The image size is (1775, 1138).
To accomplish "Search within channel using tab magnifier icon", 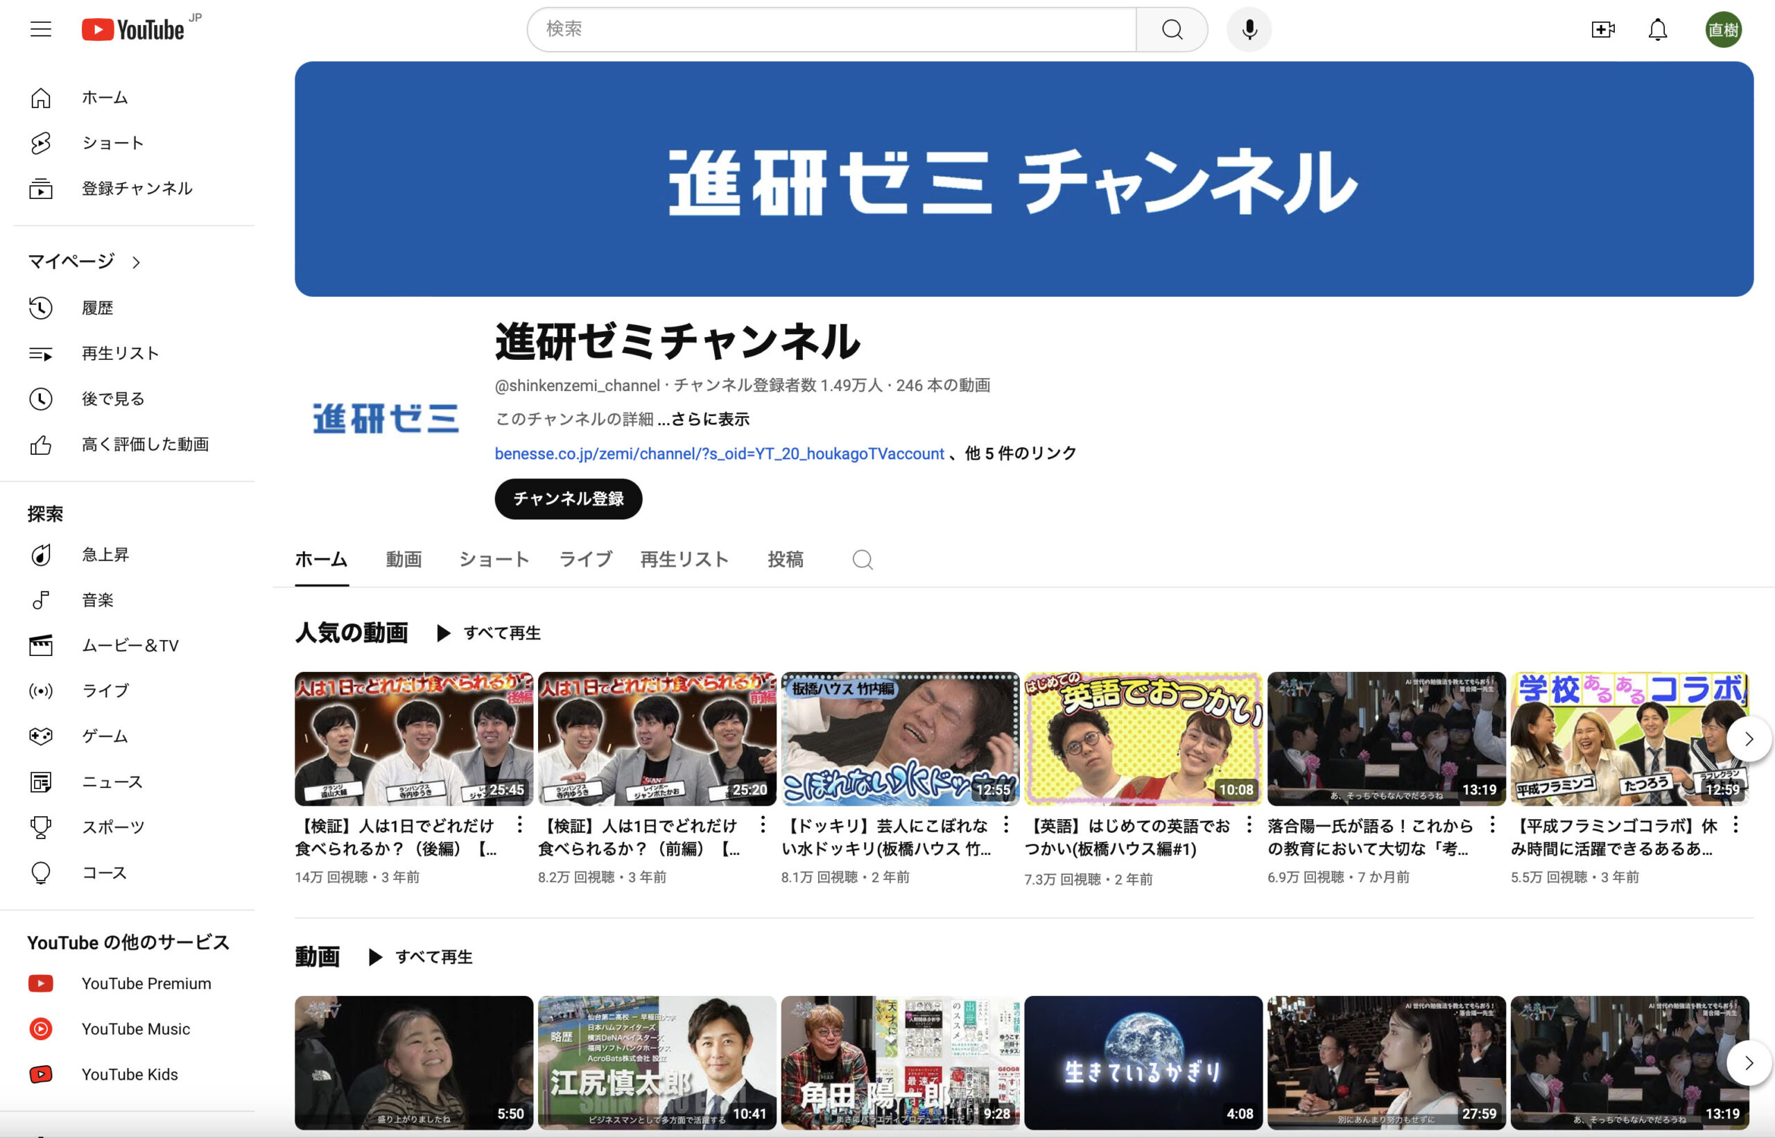I will [862, 560].
